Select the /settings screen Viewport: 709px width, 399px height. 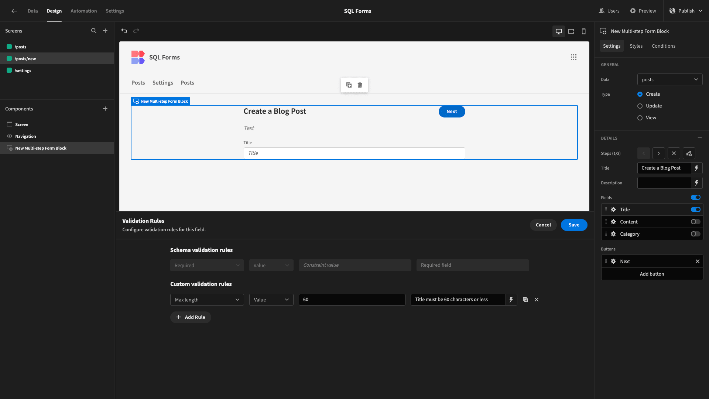pyautogui.click(x=57, y=71)
